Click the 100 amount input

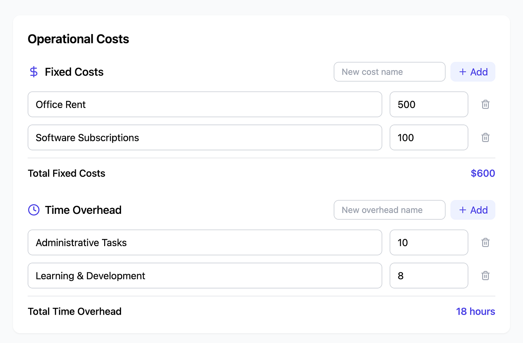(429, 137)
